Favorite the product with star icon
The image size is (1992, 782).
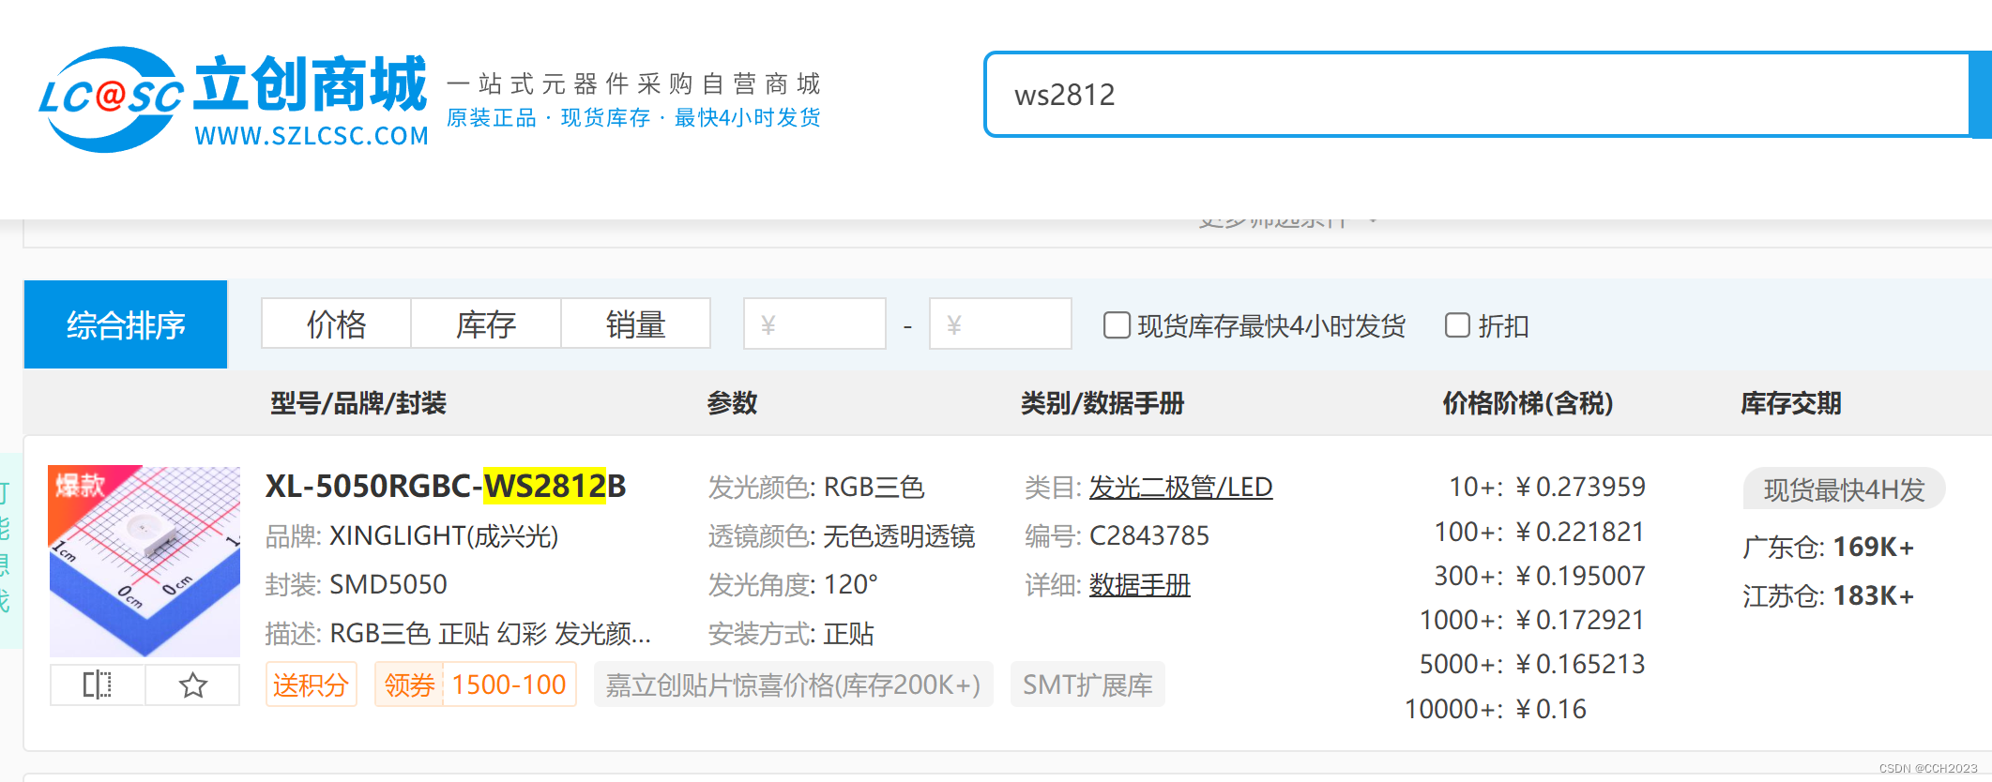tap(193, 684)
